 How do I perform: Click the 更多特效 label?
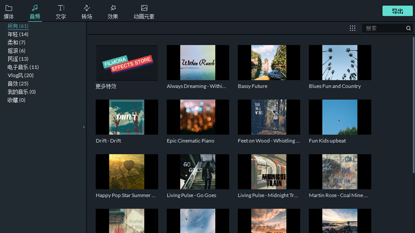(106, 86)
